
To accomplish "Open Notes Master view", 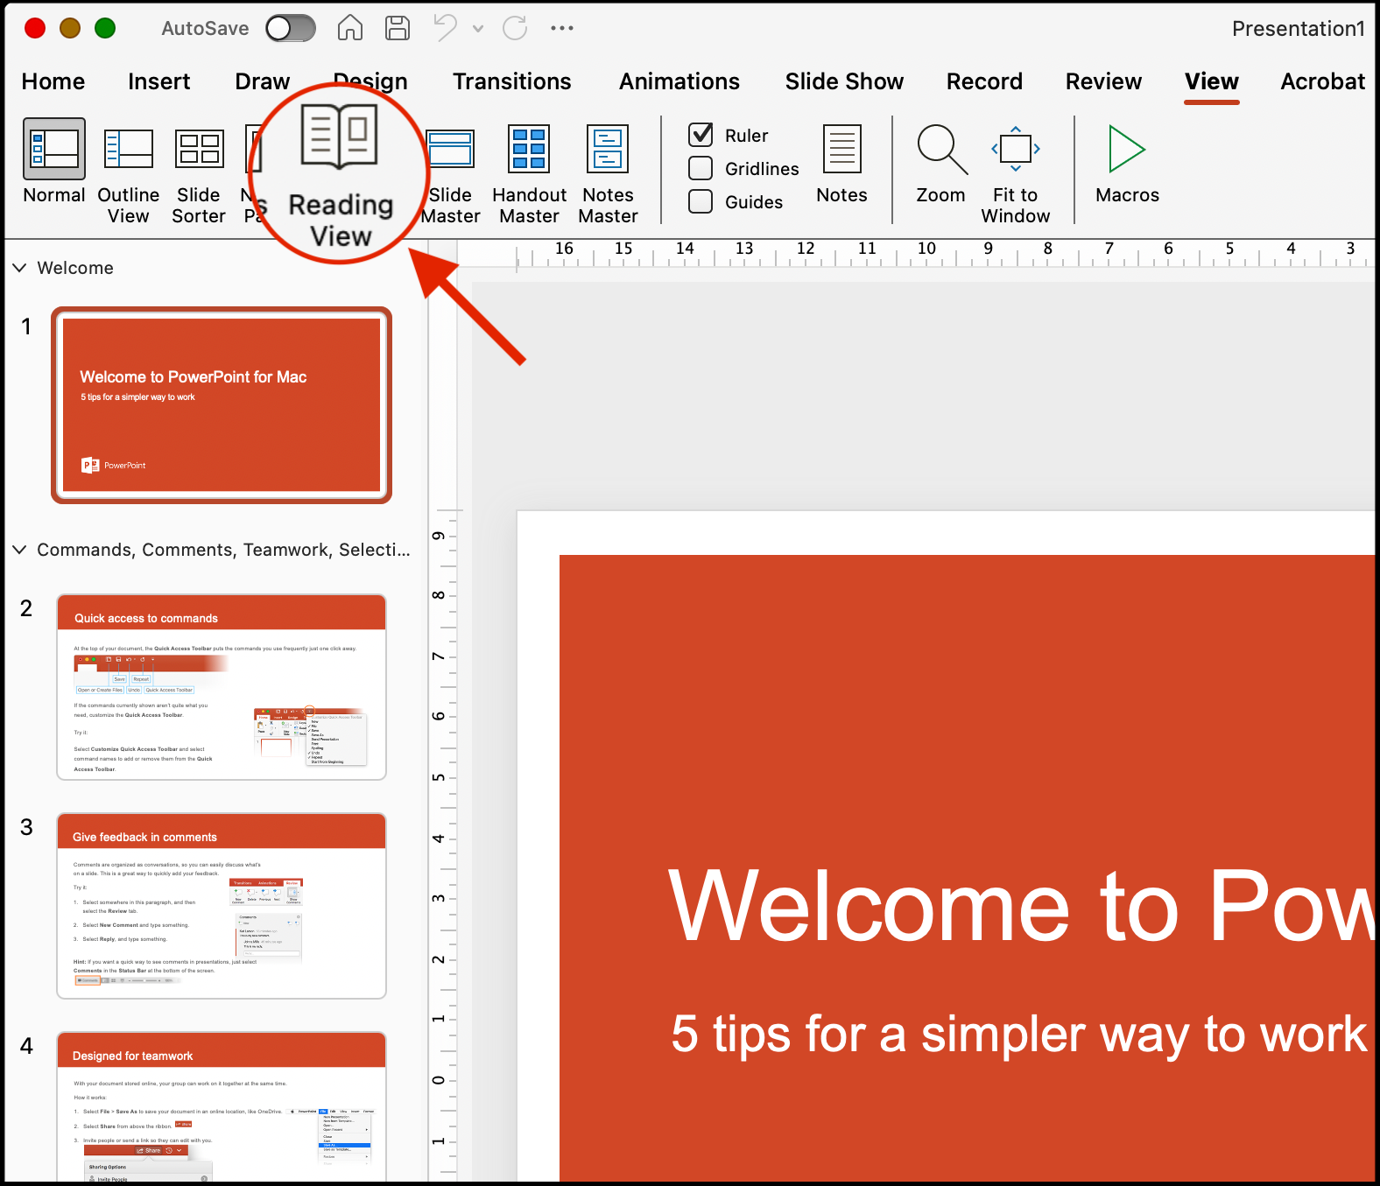I will tap(608, 174).
